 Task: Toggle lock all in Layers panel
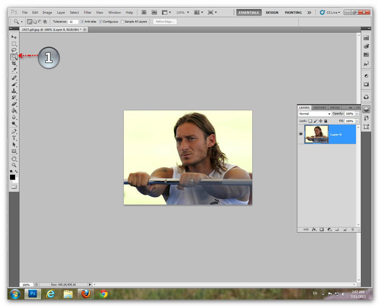pyautogui.click(x=326, y=121)
